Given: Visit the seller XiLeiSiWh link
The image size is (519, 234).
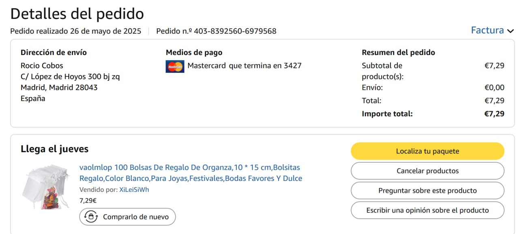Looking at the screenshot, I should coord(134,190).
